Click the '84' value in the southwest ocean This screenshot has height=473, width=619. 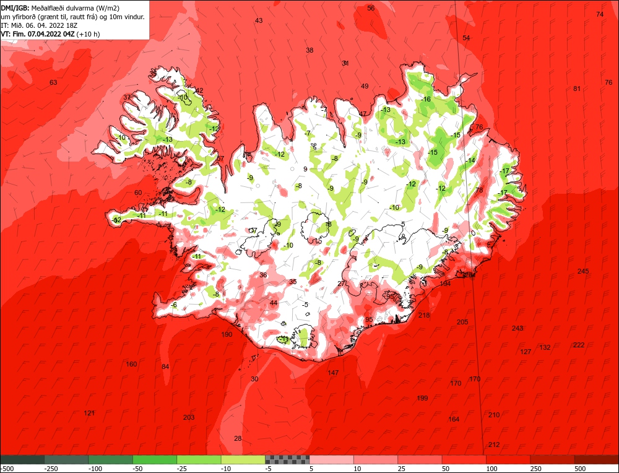165,367
